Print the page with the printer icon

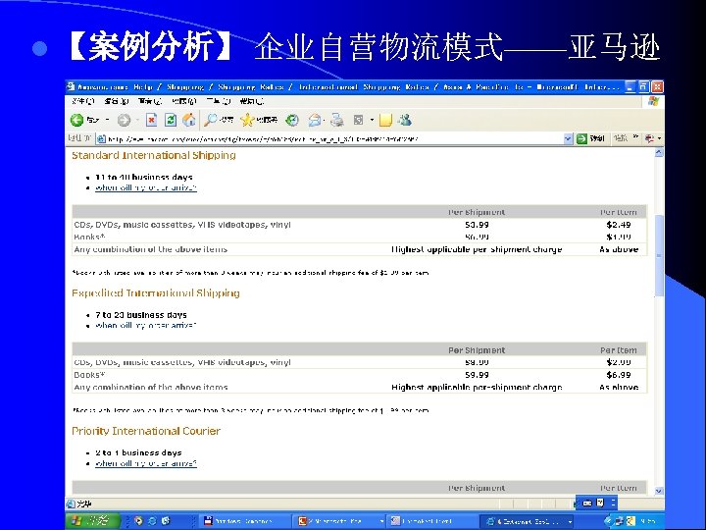(x=337, y=120)
